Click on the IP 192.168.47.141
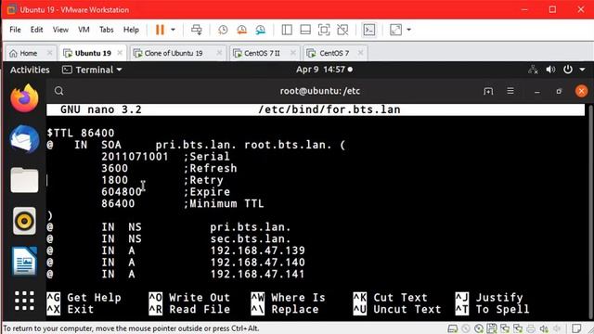 point(258,275)
